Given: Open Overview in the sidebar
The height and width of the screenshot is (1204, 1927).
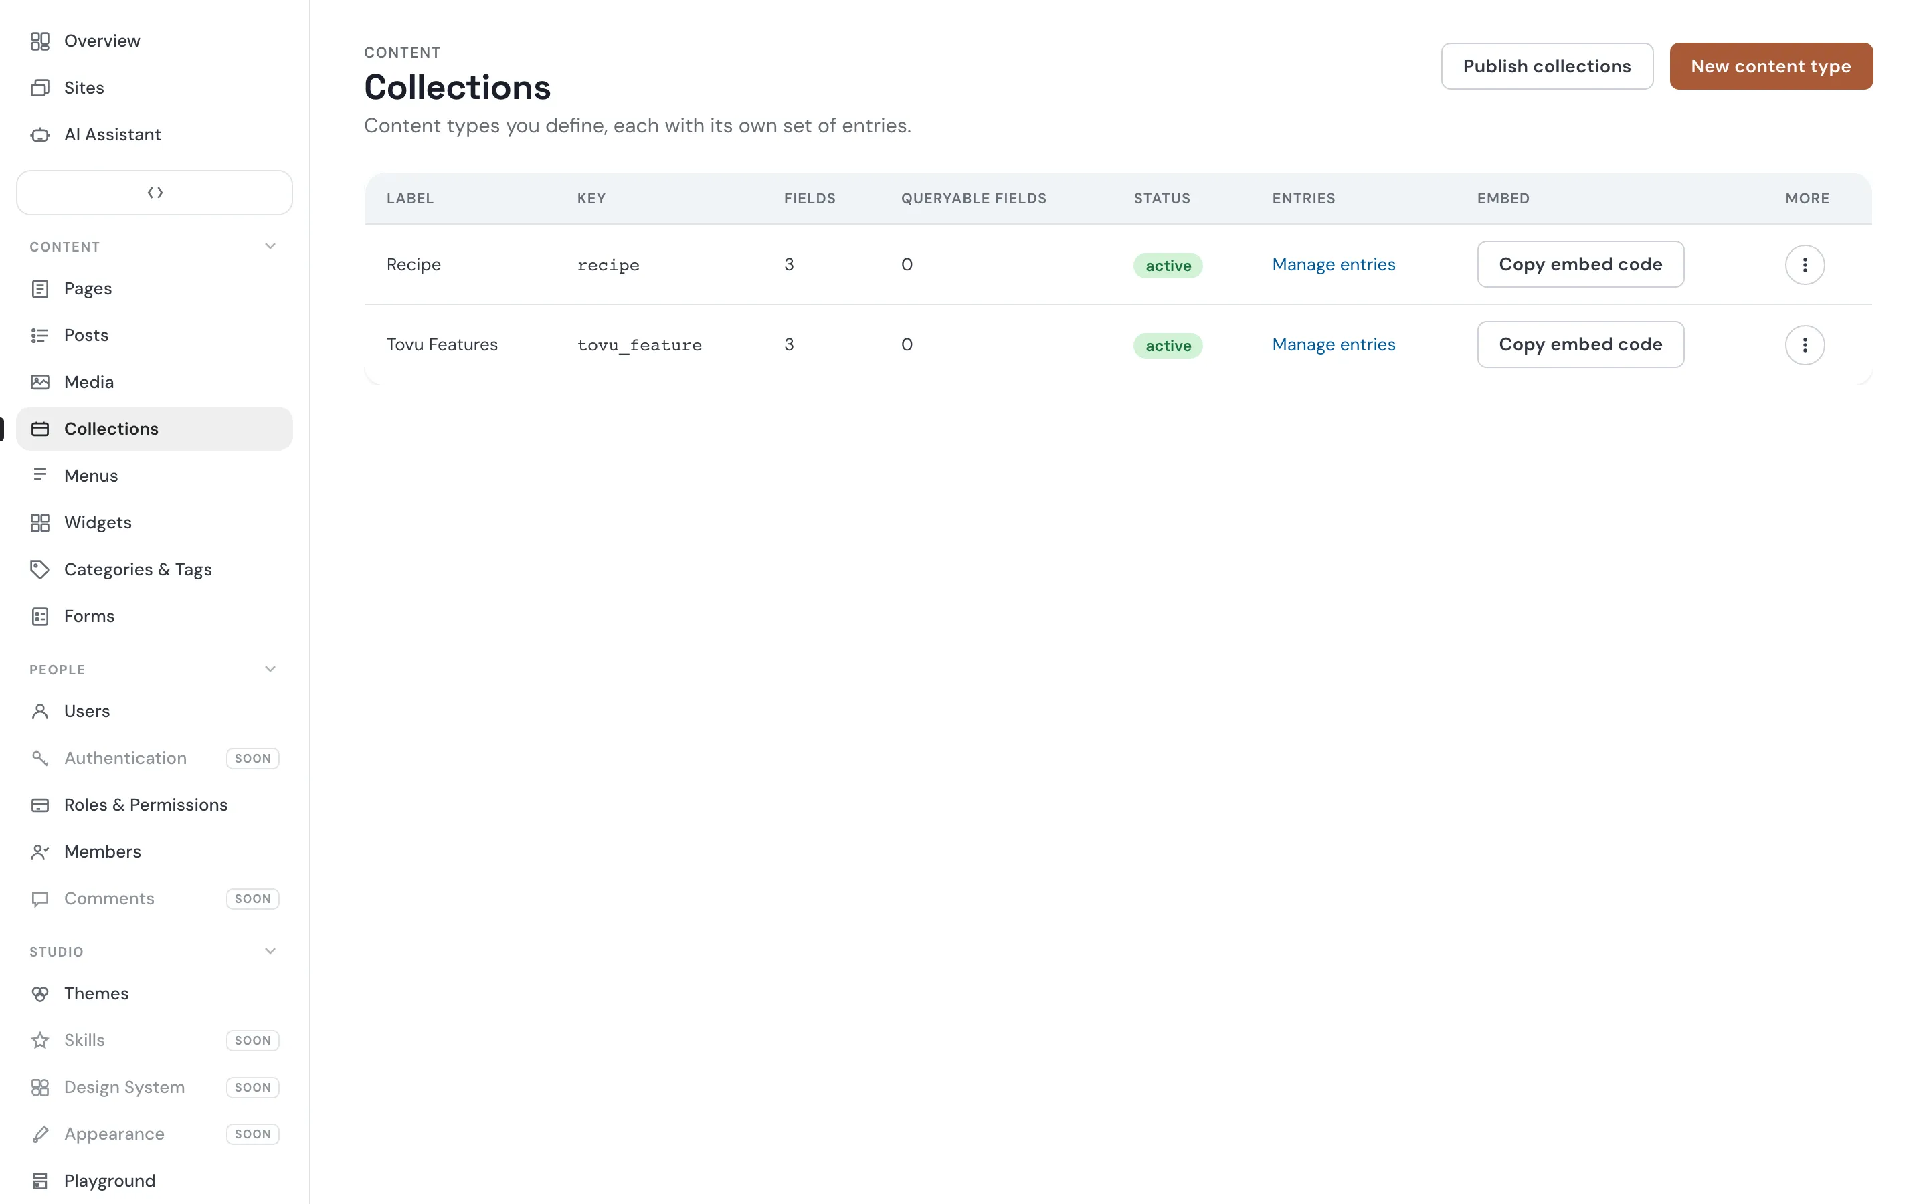Looking at the screenshot, I should tap(155, 41).
